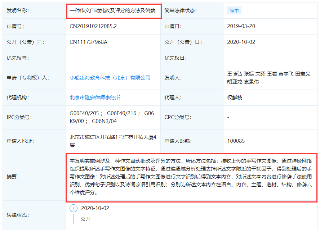Click the 发明名称 field label

point(18,10)
